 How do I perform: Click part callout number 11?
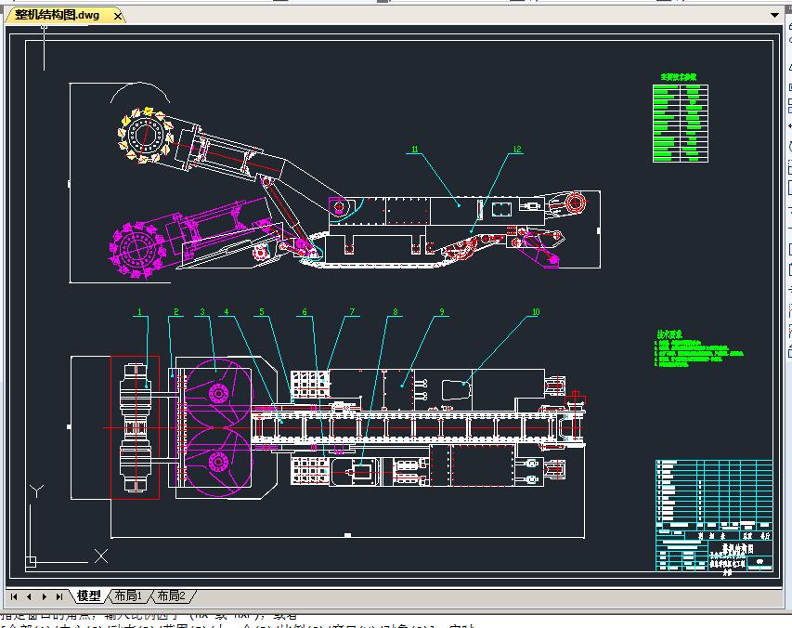pos(415,149)
